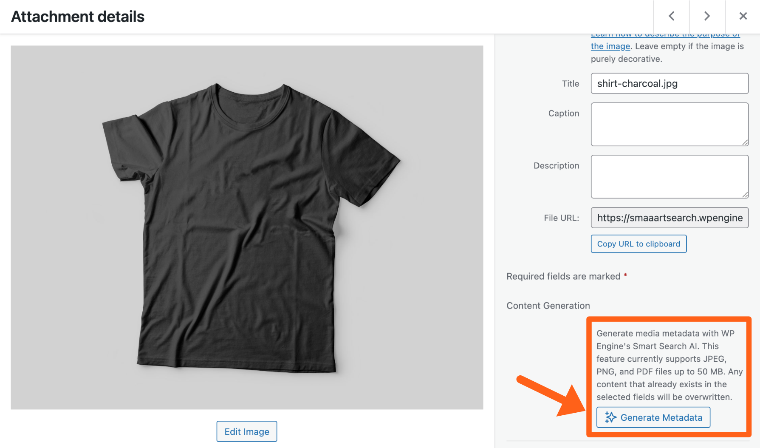This screenshot has height=448, width=760.
Task: Click the Title field label
Action: pos(570,84)
